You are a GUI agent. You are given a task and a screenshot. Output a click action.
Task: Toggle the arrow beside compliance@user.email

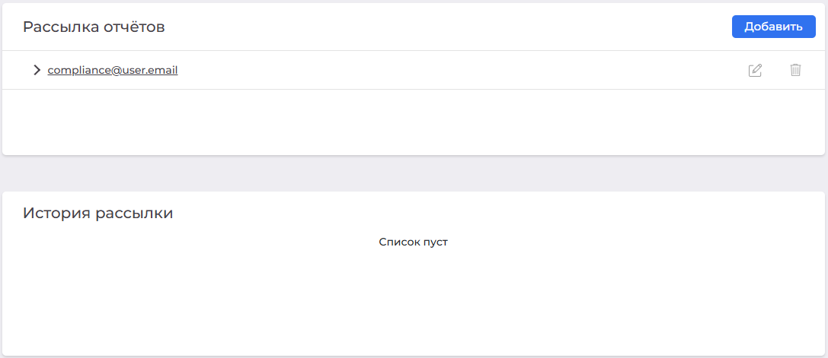(37, 70)
